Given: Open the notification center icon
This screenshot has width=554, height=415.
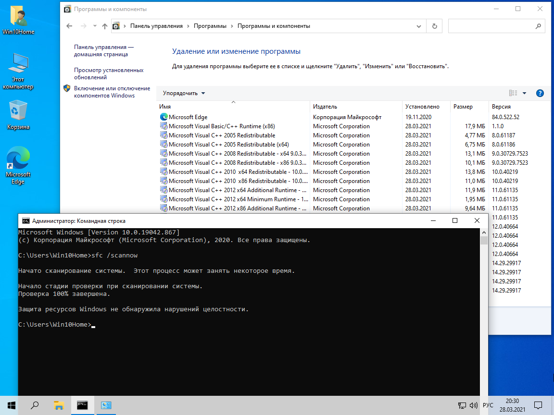Looking at the screenshot, I should click(539, 405).
